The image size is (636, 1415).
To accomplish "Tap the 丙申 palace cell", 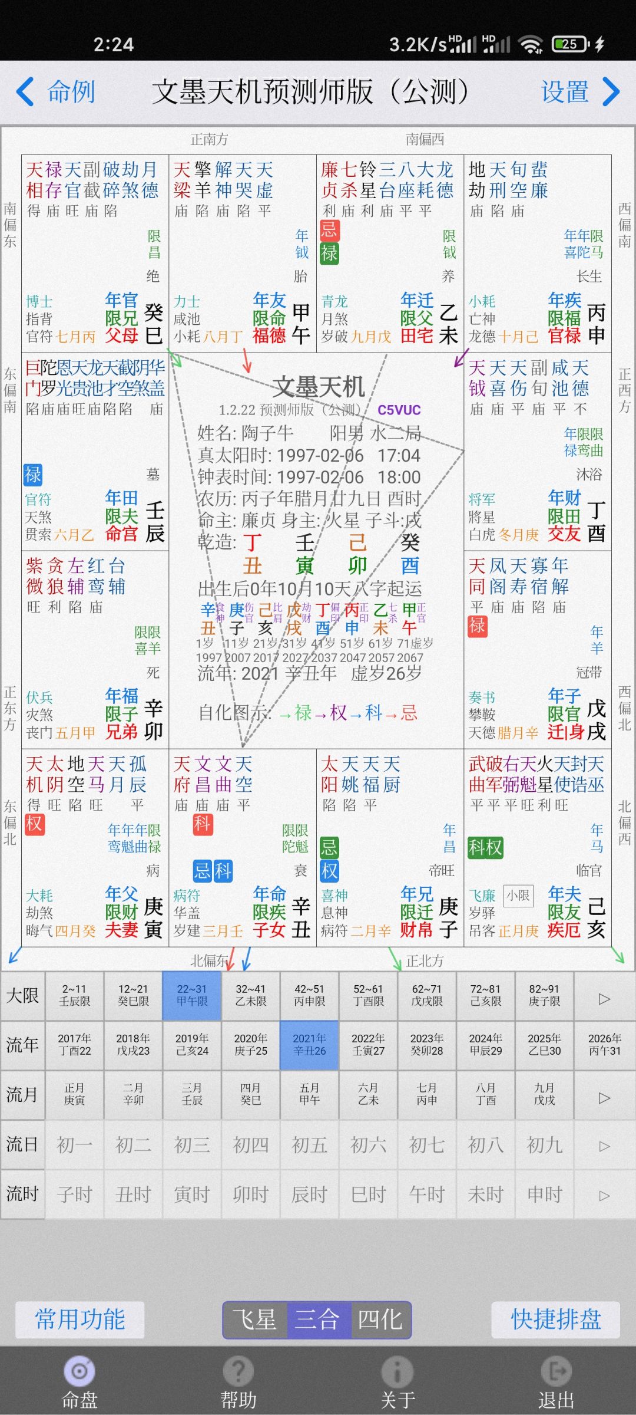I will pos(538,254).
